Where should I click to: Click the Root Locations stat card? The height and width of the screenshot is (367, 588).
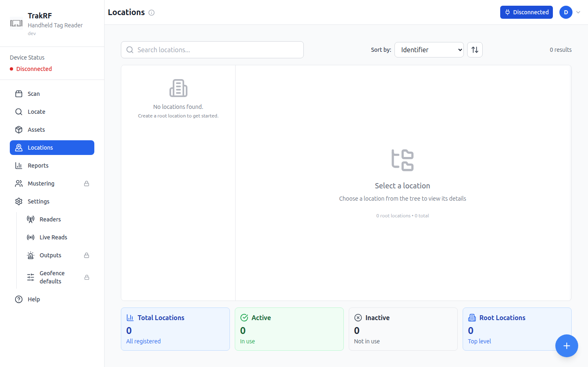point(517,329)
